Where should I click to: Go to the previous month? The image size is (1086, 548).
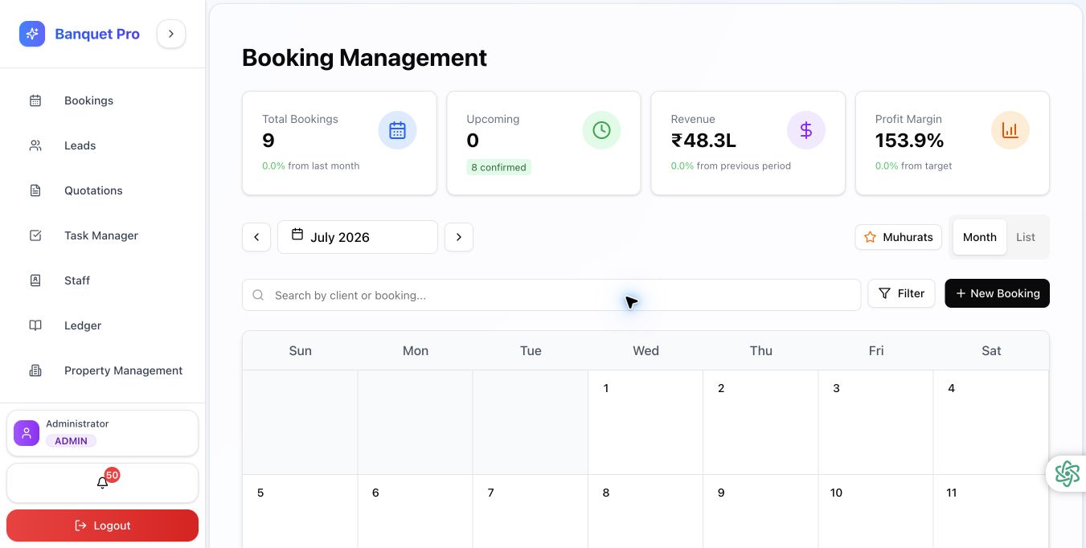[256, 237]
